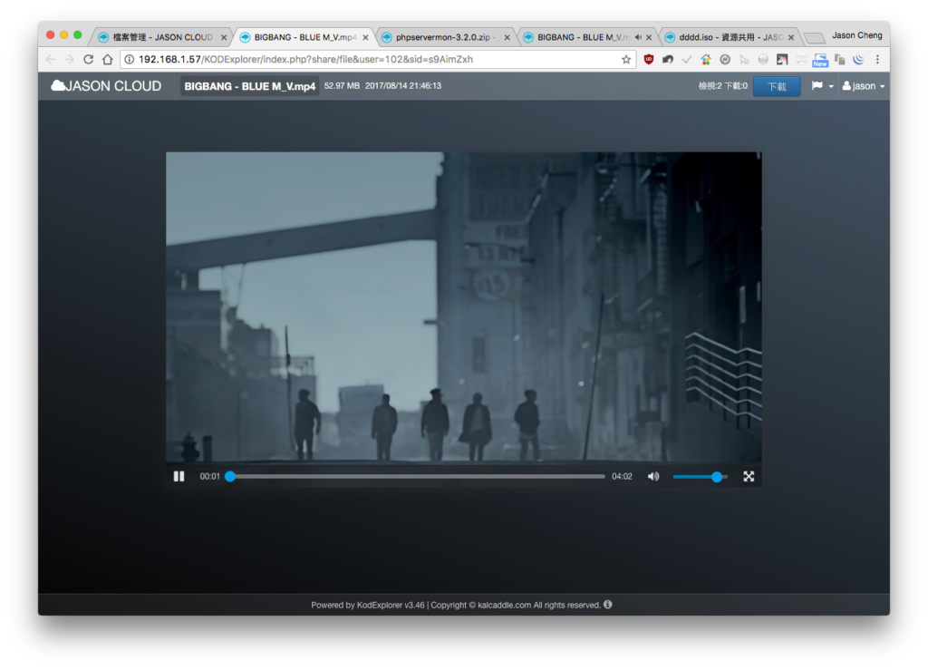Click the circular refresh extension icon
This screenshot has height=670, width=928.
[725, 59]
